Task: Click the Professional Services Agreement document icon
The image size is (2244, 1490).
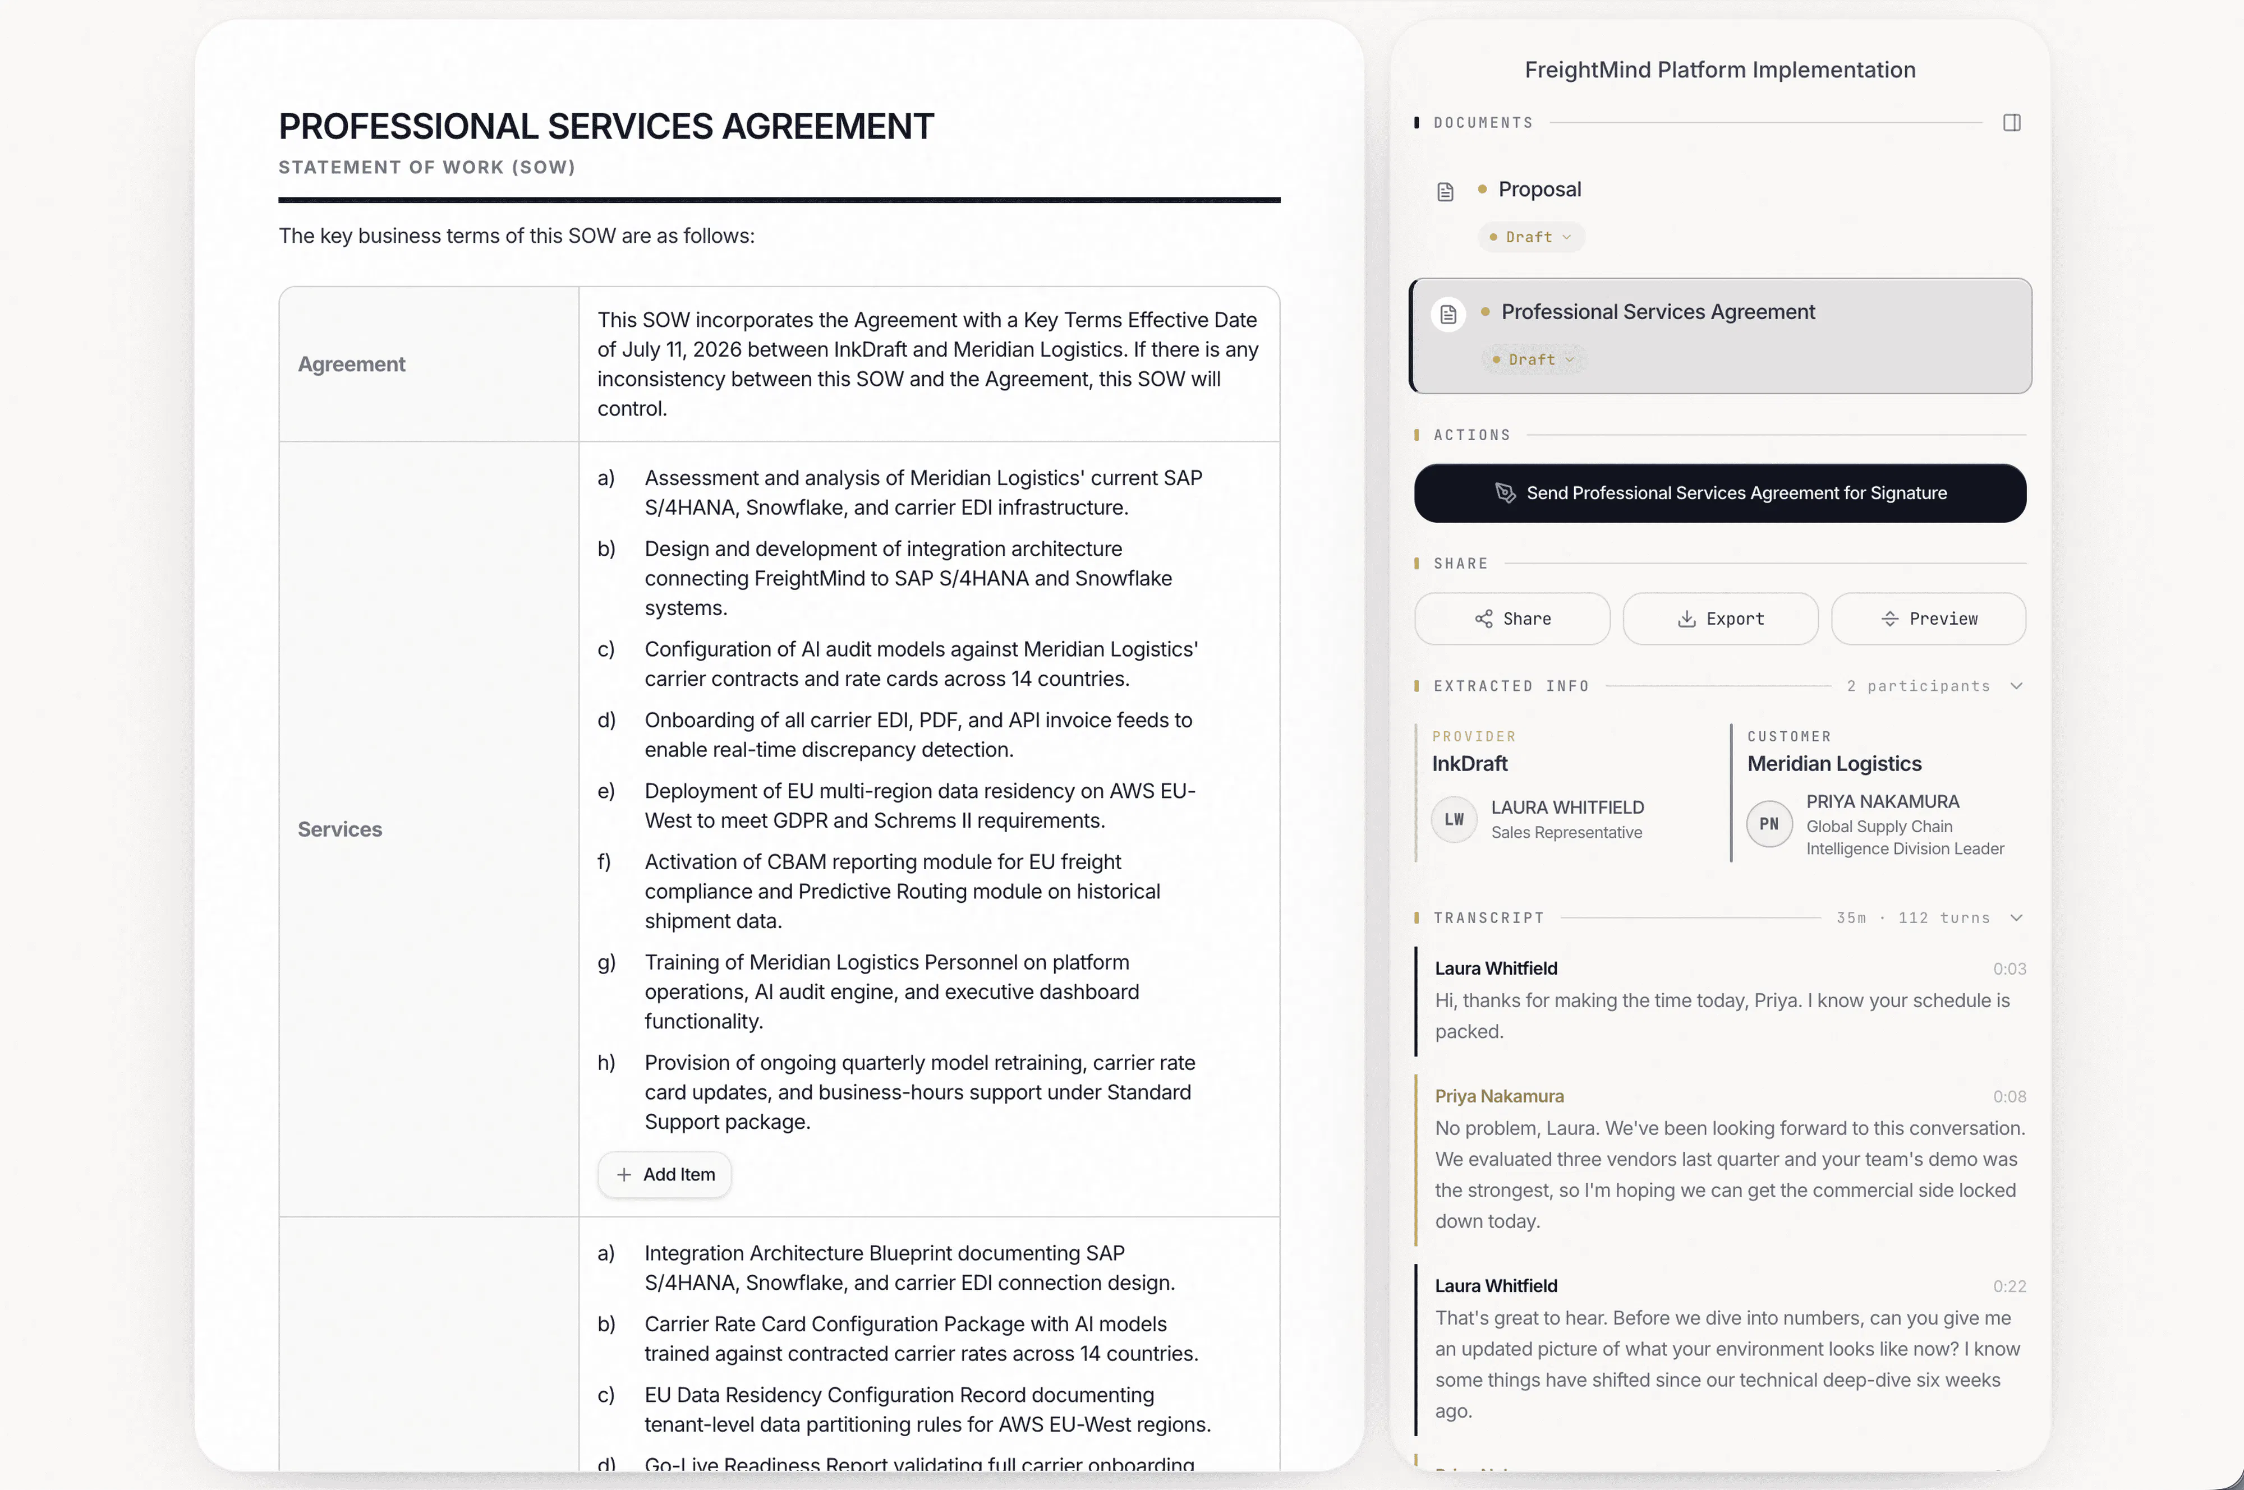Action: click(1449, 313)
